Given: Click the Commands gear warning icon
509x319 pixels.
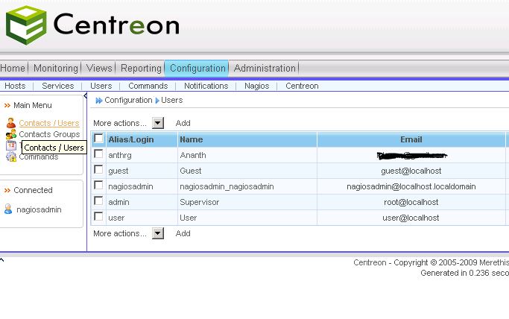Looking at the screenshot, I should [11, 157].
